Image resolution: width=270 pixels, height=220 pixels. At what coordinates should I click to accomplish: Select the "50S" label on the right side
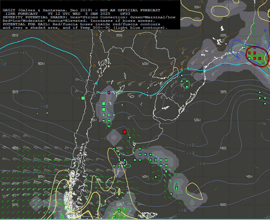tap(223, 205)
